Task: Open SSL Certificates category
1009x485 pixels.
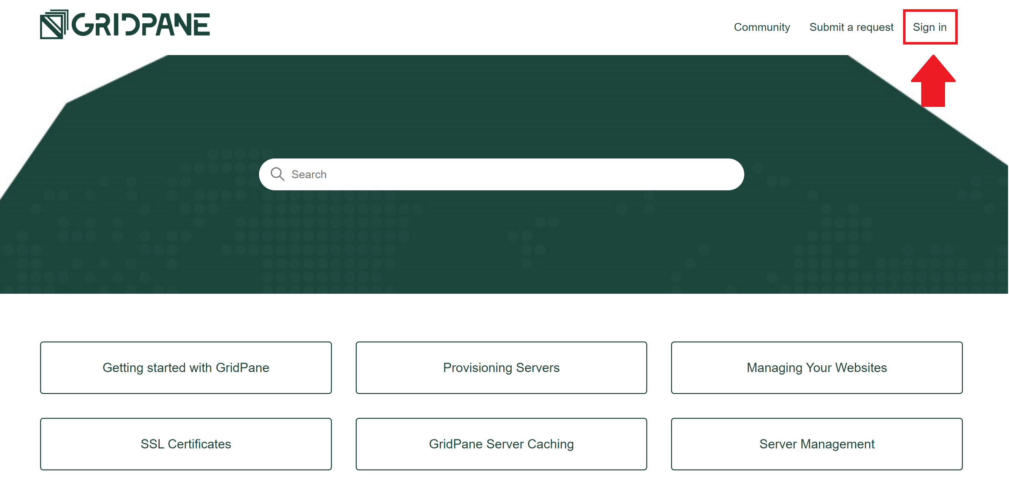Action: click(186, 444)
